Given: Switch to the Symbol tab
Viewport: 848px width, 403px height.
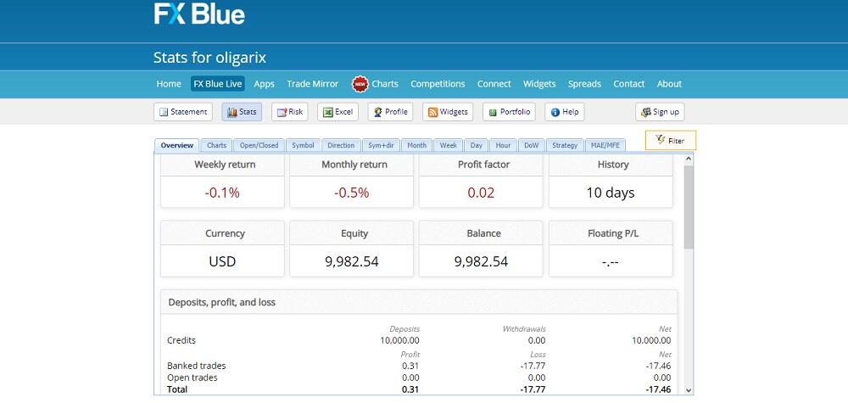Looking at the screenshot, I should tap(303, 146).
